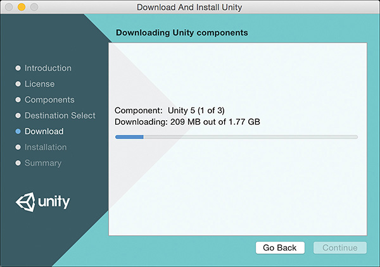Screen dimensions: 380x267
Task: Click the dimmed Continue button
Action: tap(339, 247)
